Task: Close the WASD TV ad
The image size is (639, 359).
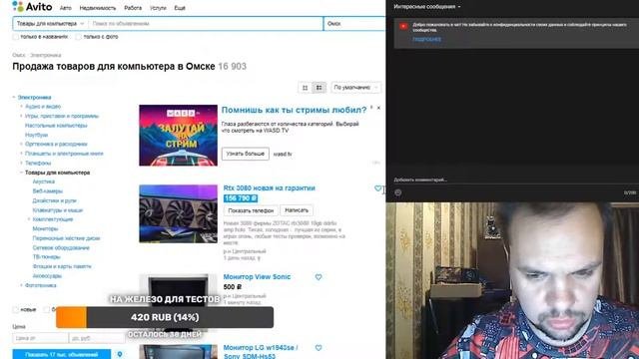Action: click(x=378, y=108)
